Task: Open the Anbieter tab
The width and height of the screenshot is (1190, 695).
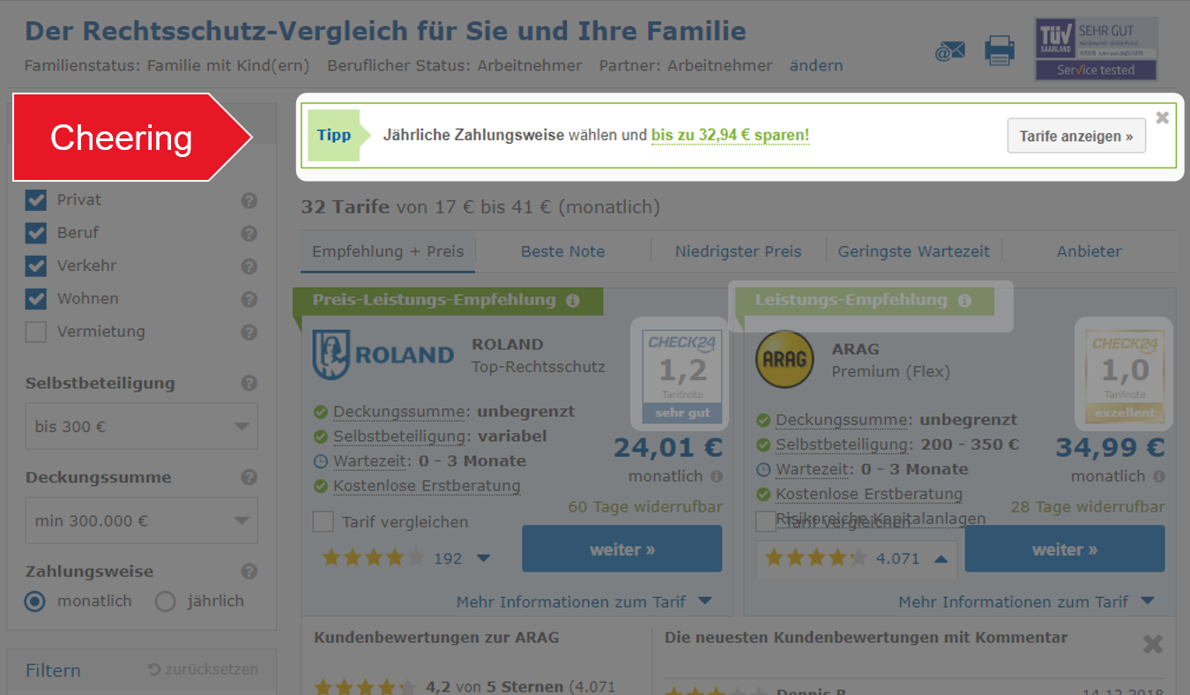Action: click(1090, 251)
